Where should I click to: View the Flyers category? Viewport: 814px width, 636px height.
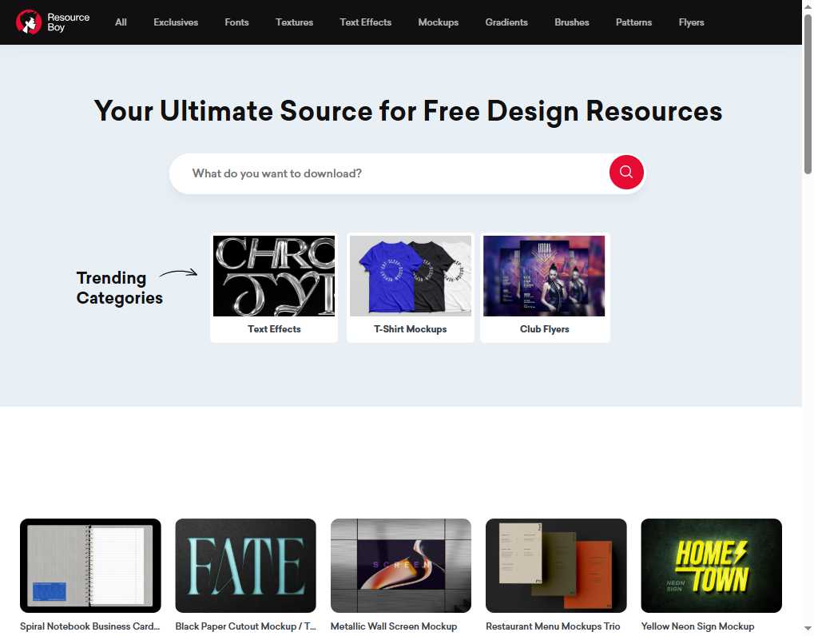(691, 22)
